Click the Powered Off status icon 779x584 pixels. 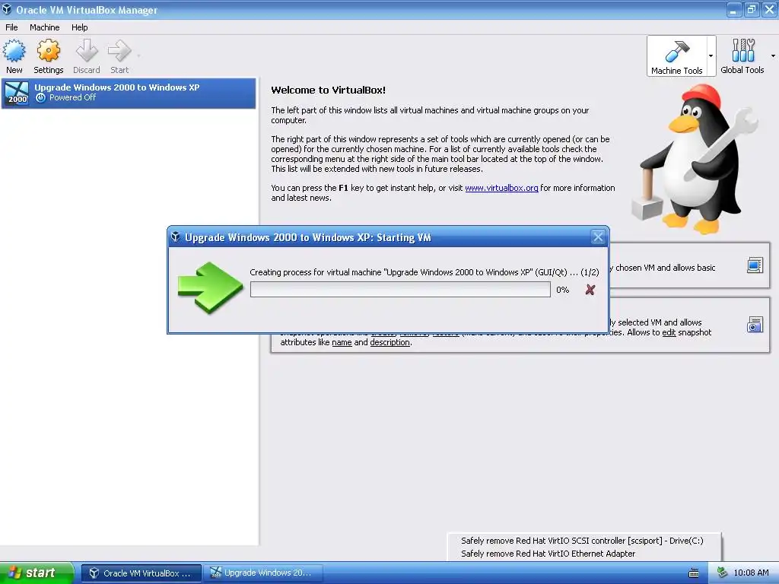(x=41, y=98)
